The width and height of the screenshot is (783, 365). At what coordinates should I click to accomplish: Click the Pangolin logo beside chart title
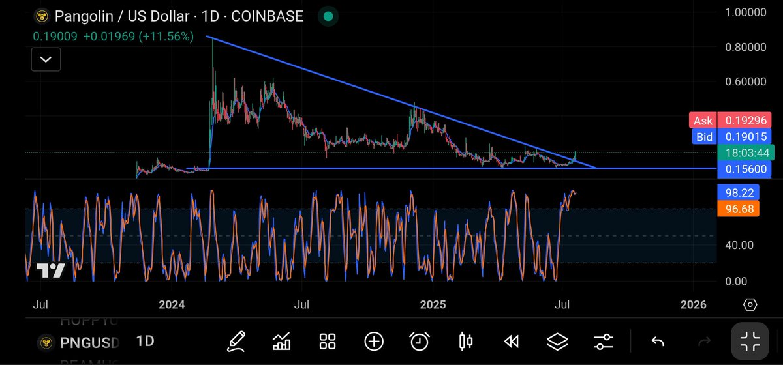pyautogui.click(x=43, y=16)
